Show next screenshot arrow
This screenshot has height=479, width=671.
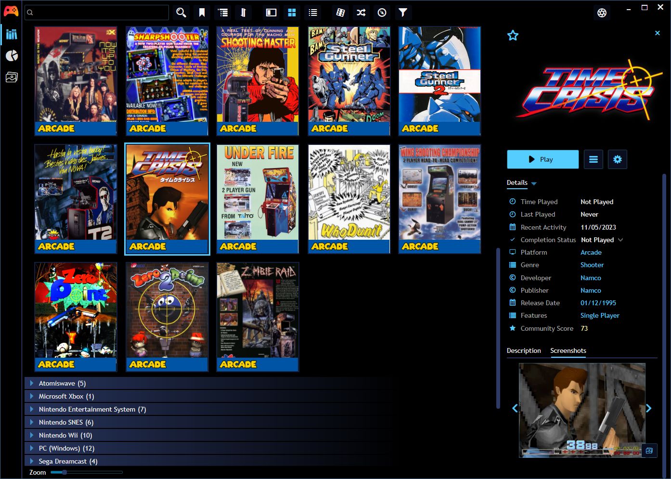pyautogui.click(x=649, y=408)
